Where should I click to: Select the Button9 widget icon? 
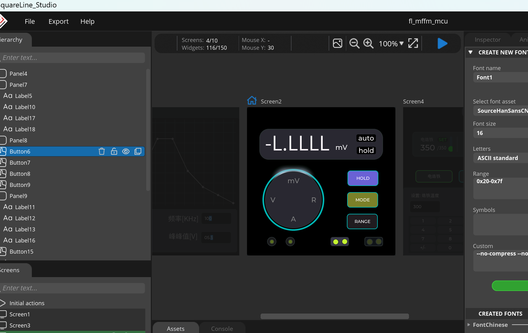coord(3,185)
